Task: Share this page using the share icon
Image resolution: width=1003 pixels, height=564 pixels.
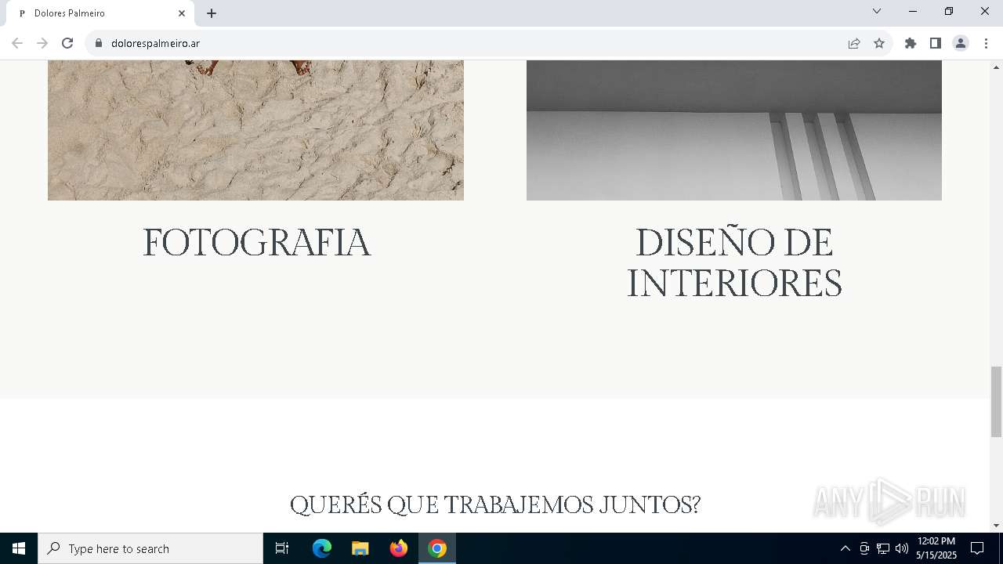Action: [x=854, y=43]
